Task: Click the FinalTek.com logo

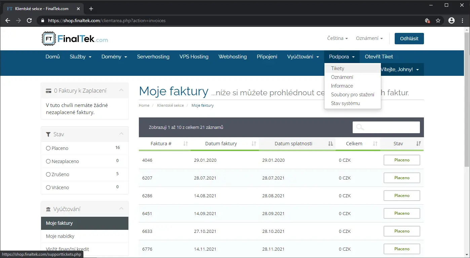Action: 75,39
